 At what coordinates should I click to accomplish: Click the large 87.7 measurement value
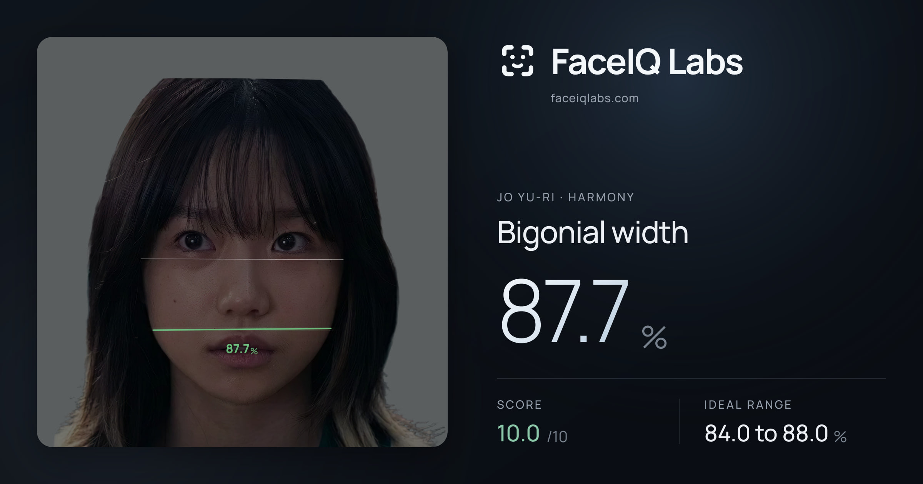(565, 310)
